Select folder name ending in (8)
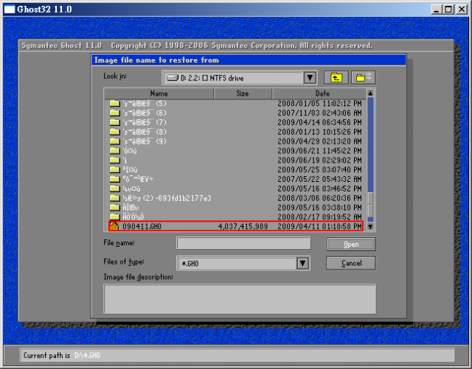472x369 pixels. tap(145, 132)
